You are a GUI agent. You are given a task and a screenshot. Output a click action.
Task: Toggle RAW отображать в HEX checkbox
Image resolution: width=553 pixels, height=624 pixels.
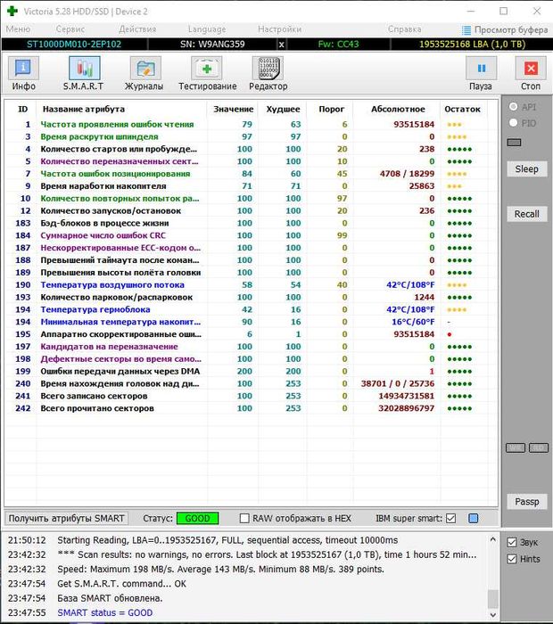click(x=245, y=518)
